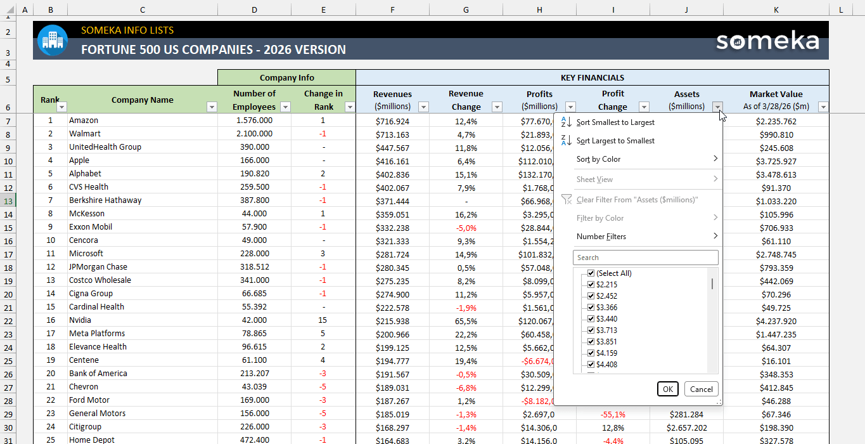
Task: Uncheck the $3.440 filter value
Action: [591, 319]
